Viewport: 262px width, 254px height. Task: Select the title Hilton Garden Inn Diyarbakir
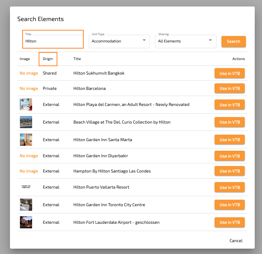pyautogui.click(x=101, y=156)
